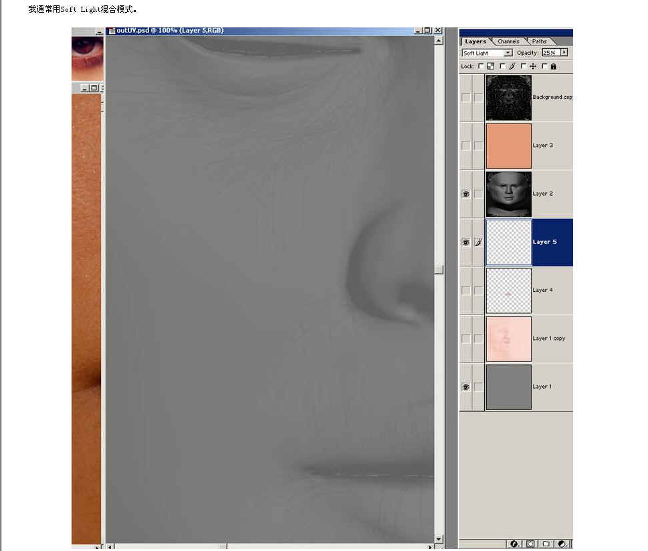Viewport: 648px width, 551px height.
Task: Click the link box beside Layer 2
Action: point(478,194)
